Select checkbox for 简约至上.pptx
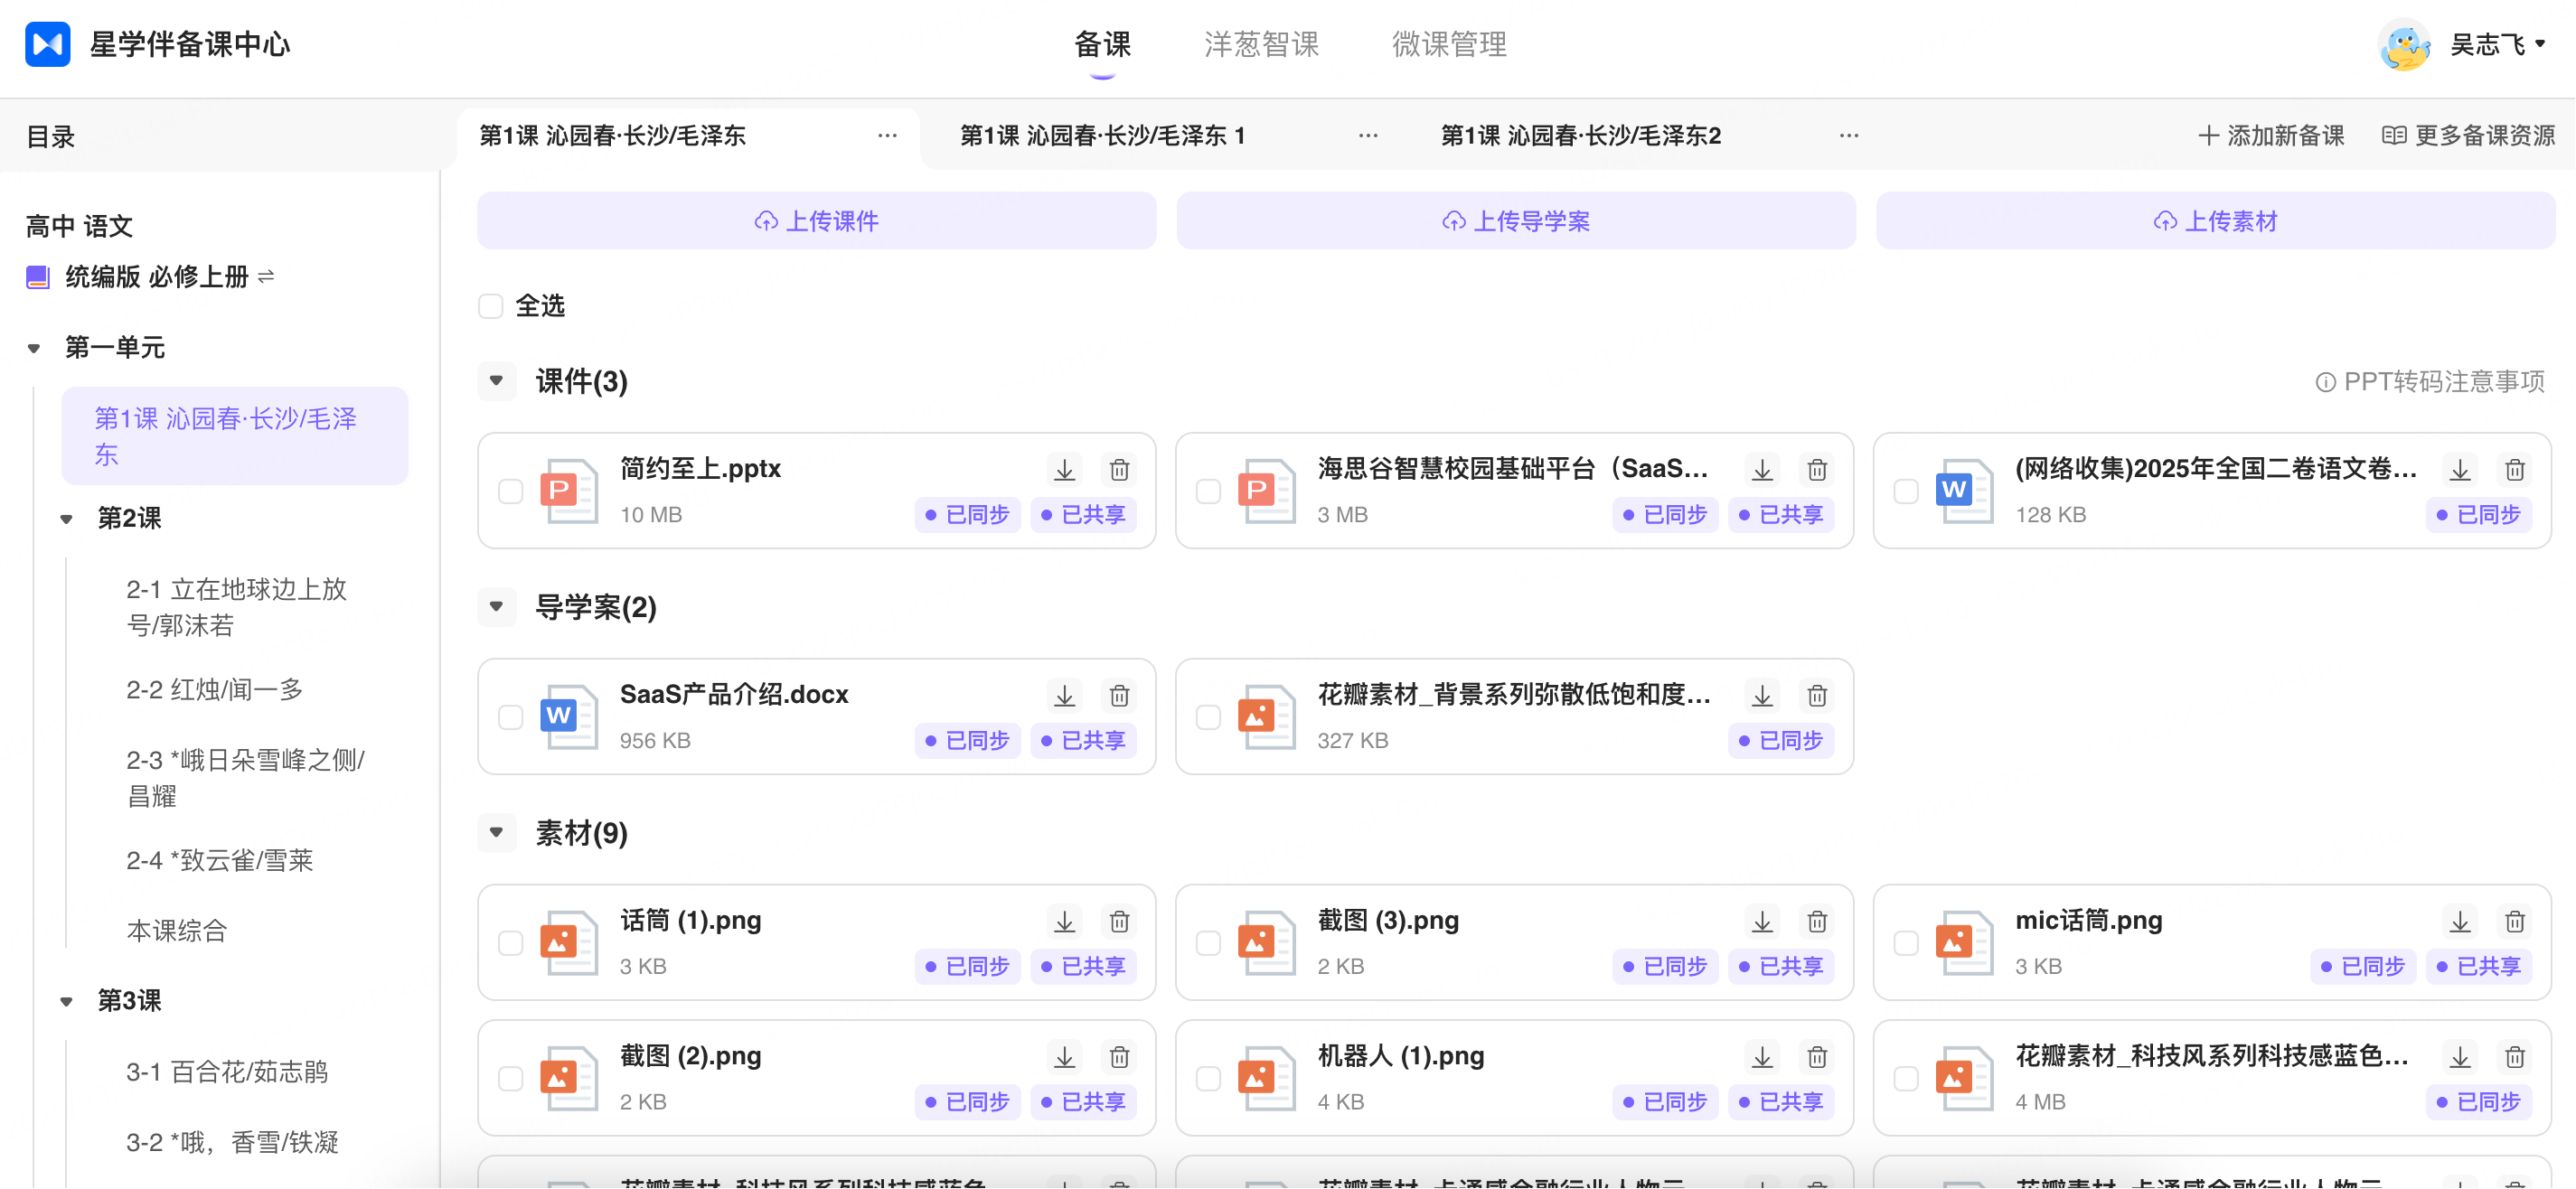This screenshot has height=1189, width=2576. click(x=510, y=491)
